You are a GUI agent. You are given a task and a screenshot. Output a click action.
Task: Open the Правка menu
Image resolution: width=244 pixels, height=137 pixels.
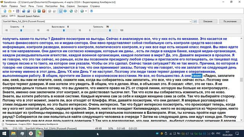[13, 6]
